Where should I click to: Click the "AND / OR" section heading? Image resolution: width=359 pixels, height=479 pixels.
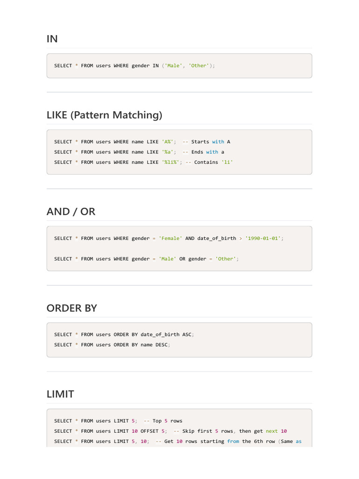[71, 211]
